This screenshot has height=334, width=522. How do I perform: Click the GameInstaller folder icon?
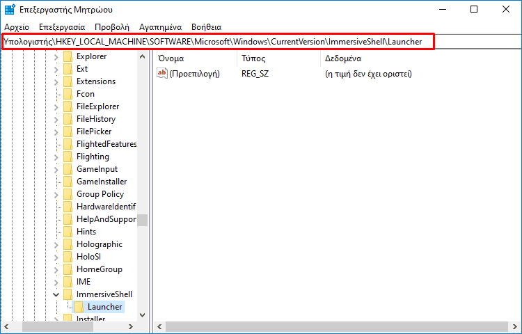pyautogui.click(x=68, y=182)
